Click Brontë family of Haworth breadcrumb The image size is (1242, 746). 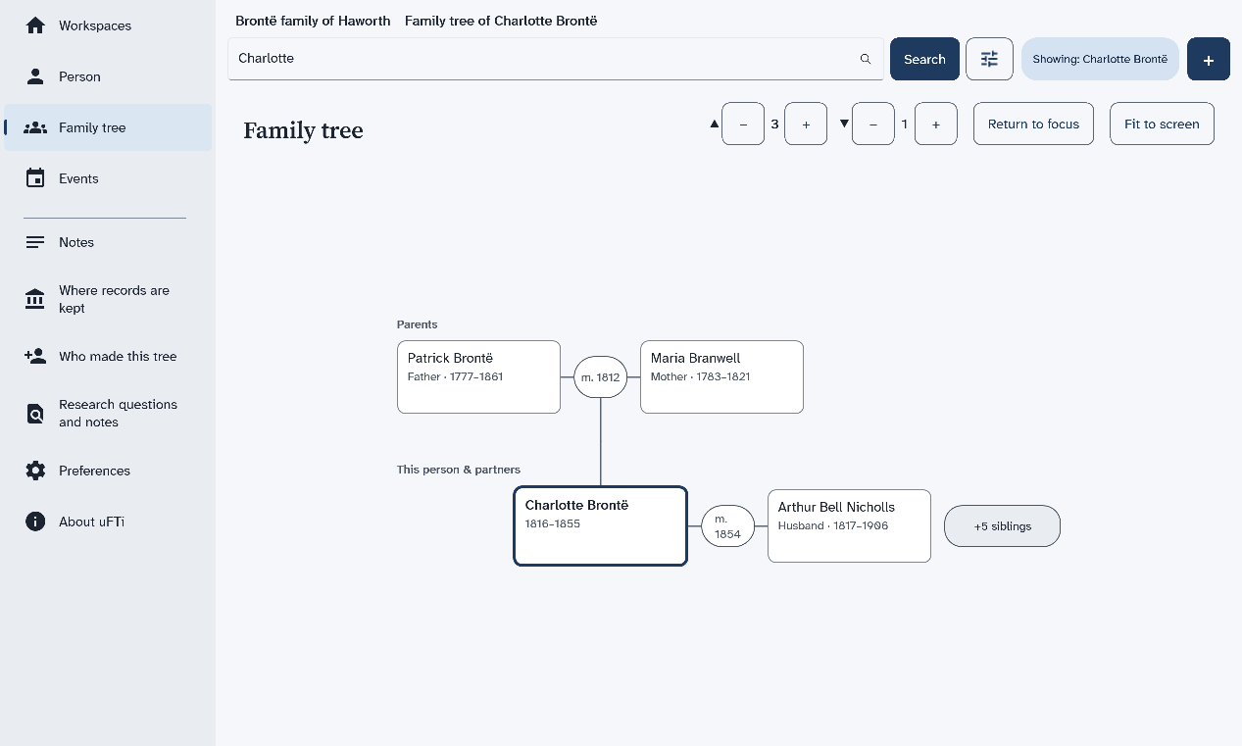[313, 21]
